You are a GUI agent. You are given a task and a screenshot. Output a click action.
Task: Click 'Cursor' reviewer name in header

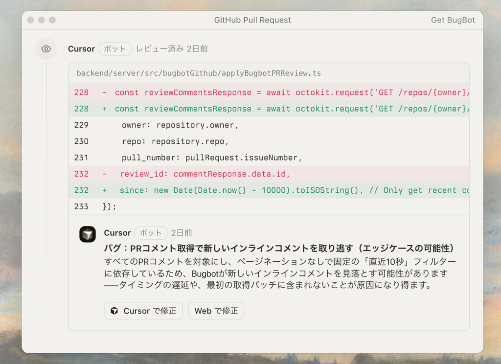click(x=81, y=49)
